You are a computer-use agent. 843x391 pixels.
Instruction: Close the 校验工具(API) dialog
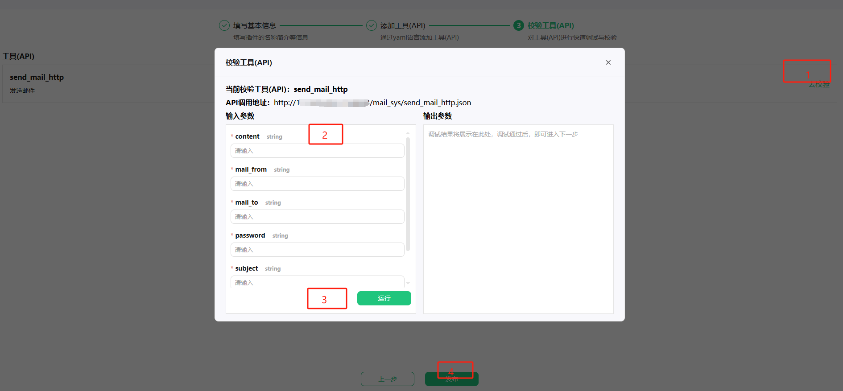click(x=608, y=62)
